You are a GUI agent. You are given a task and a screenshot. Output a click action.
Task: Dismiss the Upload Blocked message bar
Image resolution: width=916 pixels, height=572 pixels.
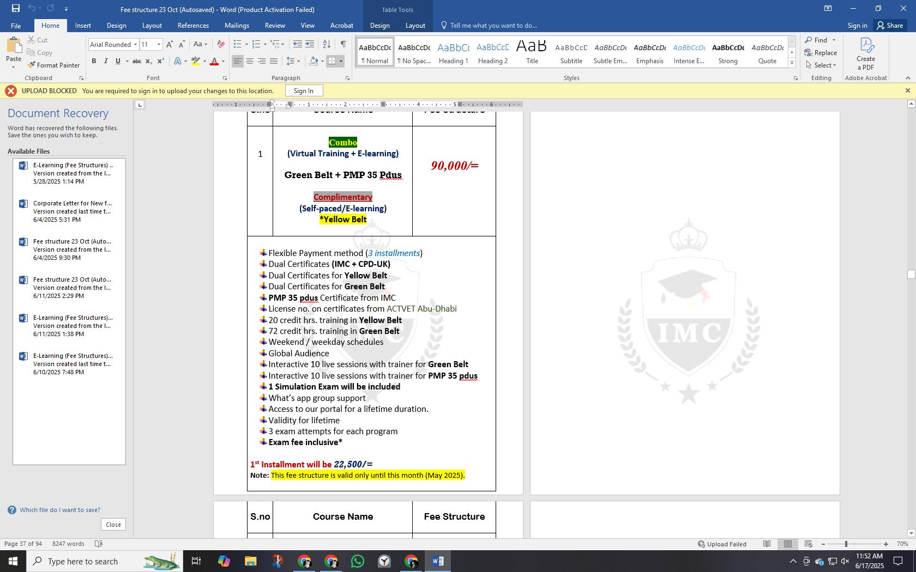point(907,90)
